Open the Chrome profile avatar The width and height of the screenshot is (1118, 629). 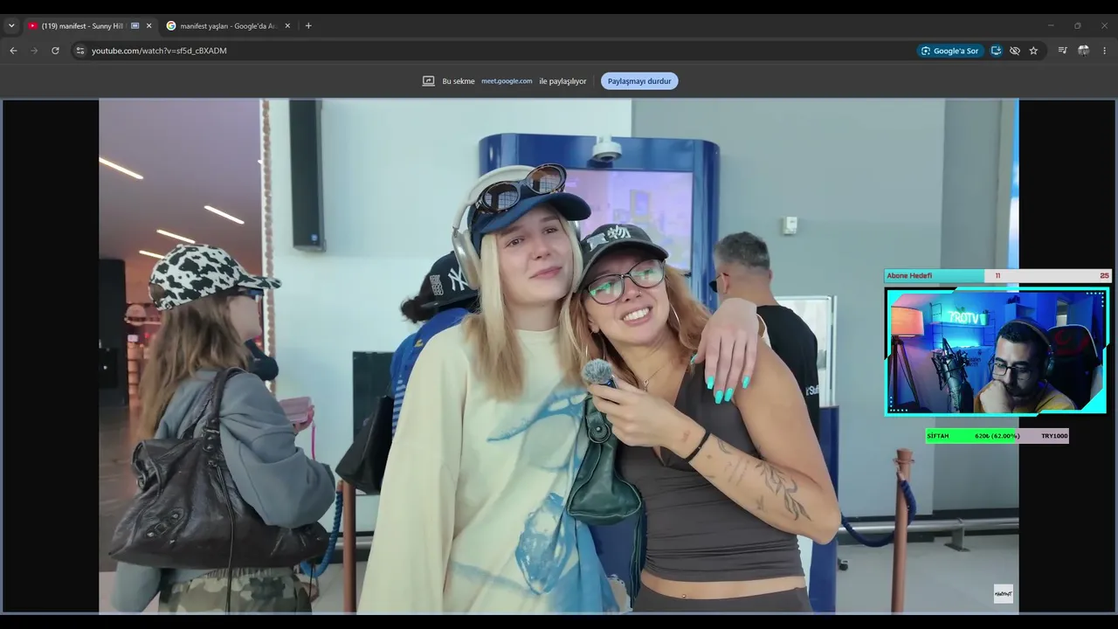point(1083,51)
